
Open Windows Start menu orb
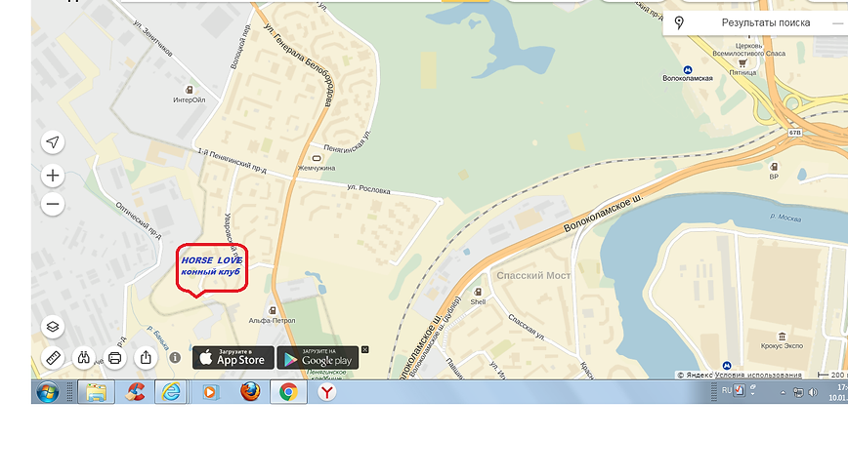(48, 392)
